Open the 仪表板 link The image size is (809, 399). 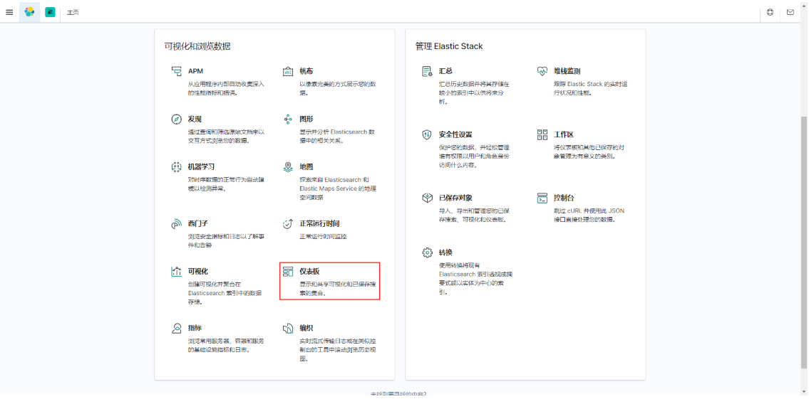pos(309,271)
